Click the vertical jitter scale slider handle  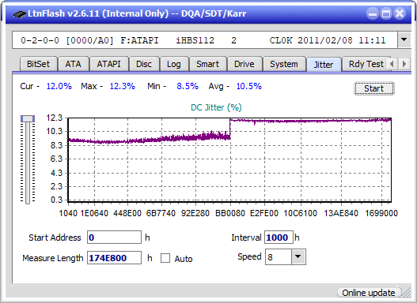[x=28, y=118]
